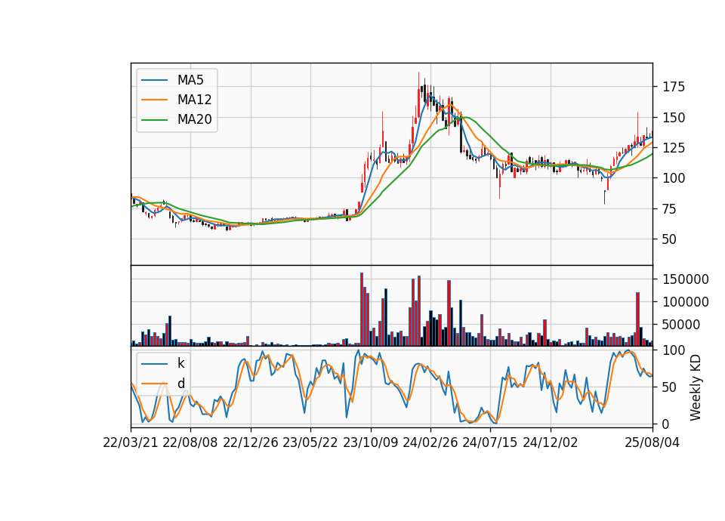725x521 pixels.
Task: Select the 22/03/21 date axis label
Action: [x=131, y=443]
